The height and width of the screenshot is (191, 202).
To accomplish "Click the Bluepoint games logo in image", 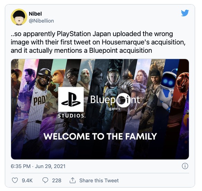I will (x=115, y=102).
